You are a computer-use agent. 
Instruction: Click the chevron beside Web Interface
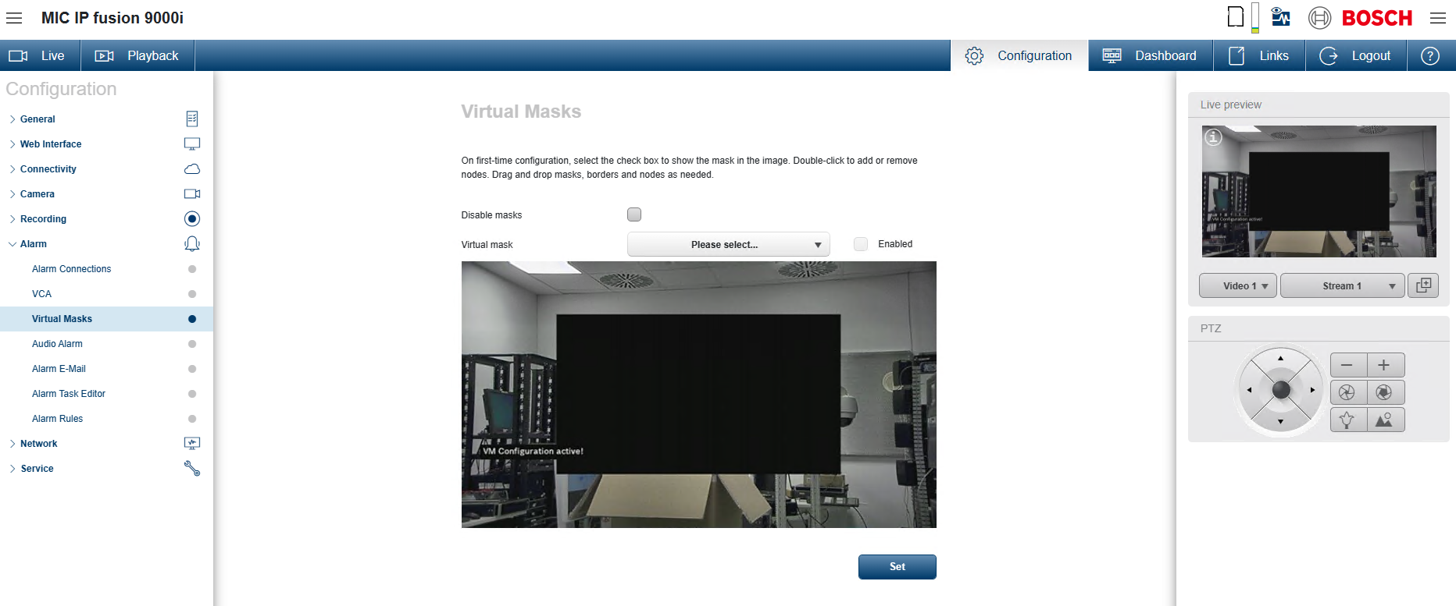pyautogui.click(x=12, y=144)
